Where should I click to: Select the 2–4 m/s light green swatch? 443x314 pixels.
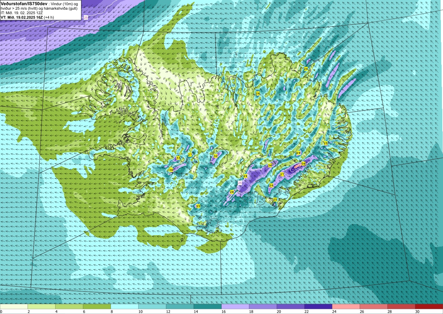[42, 306]
